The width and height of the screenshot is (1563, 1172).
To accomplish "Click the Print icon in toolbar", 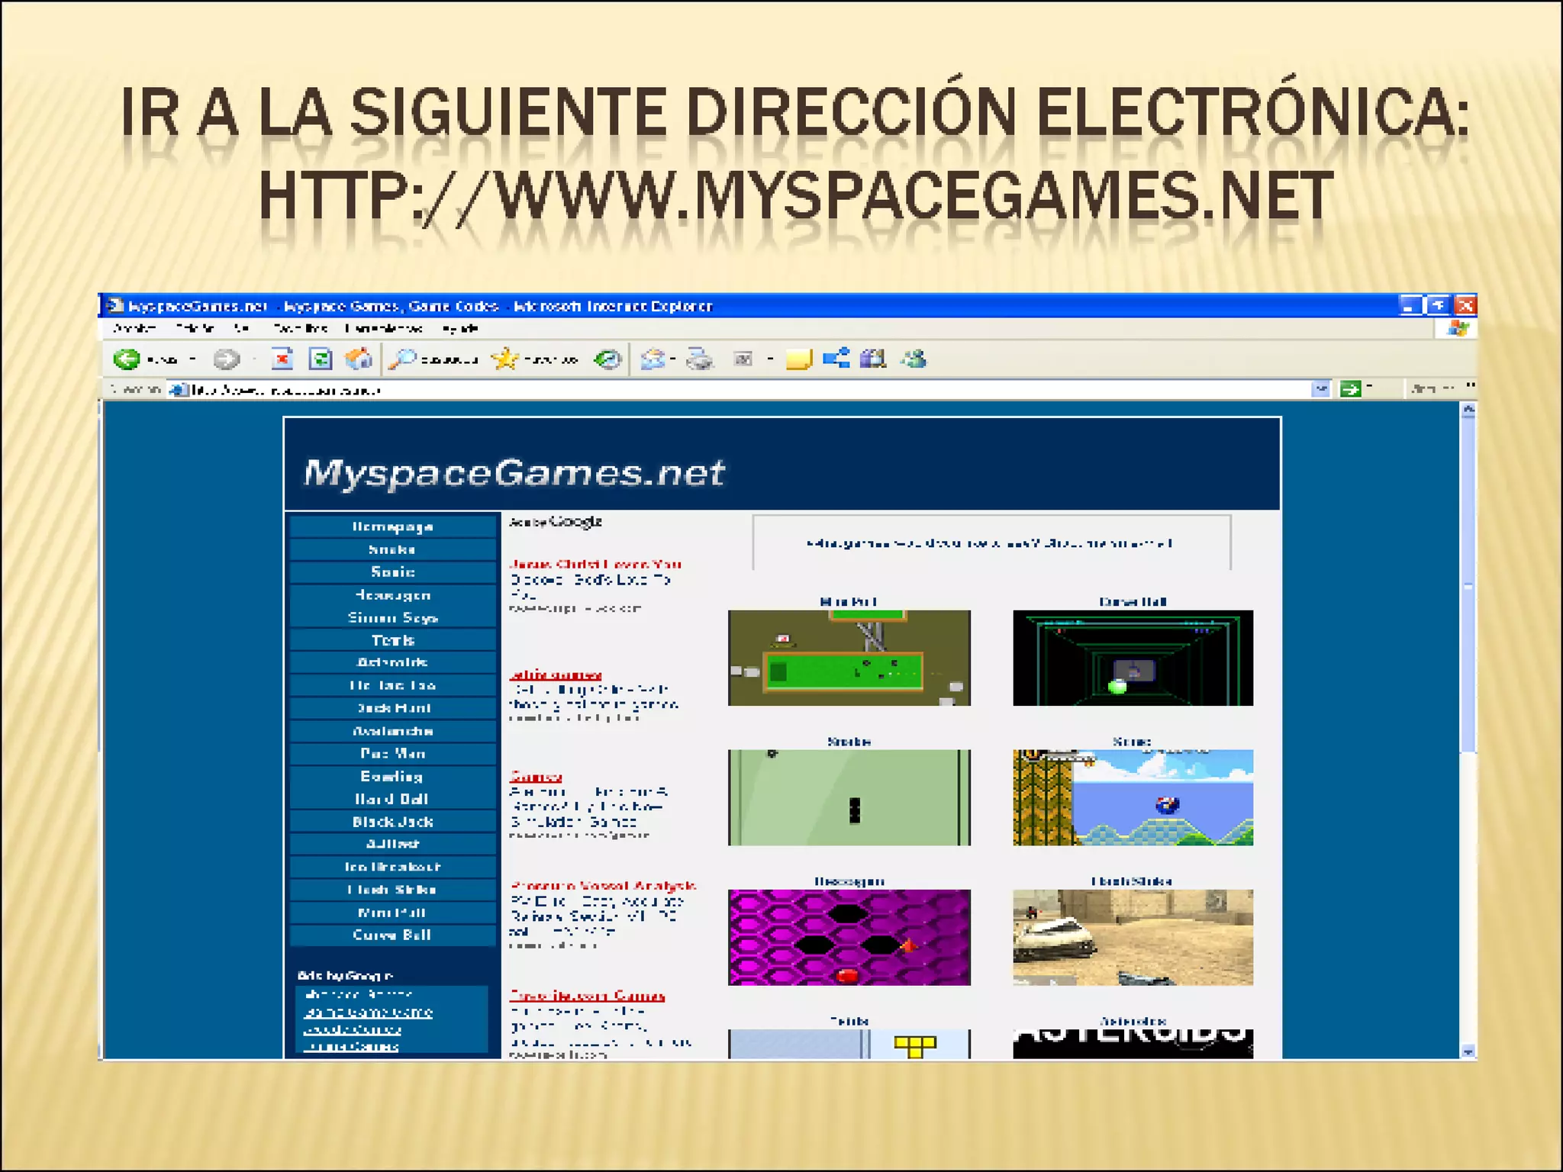I will coord(699,359).
